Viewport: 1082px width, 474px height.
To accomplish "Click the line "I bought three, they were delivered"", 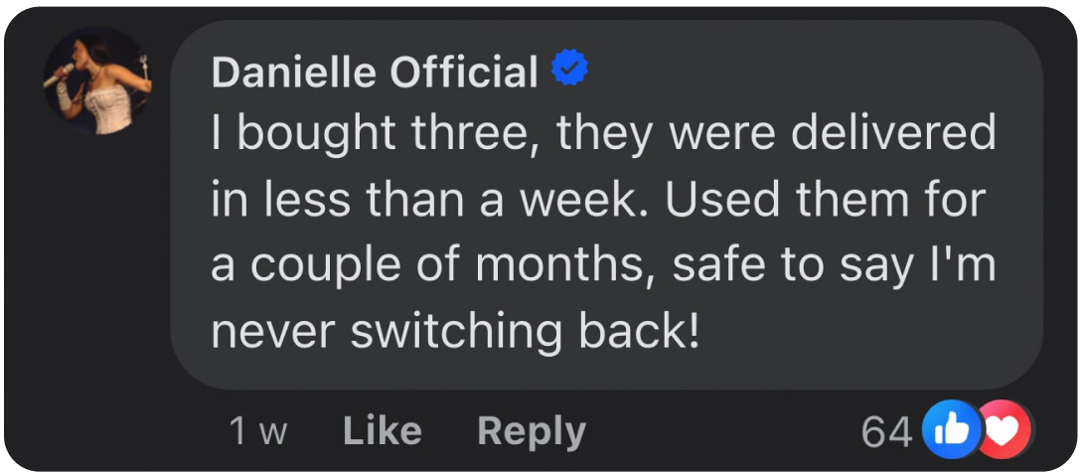I will [x=603, y=133].
